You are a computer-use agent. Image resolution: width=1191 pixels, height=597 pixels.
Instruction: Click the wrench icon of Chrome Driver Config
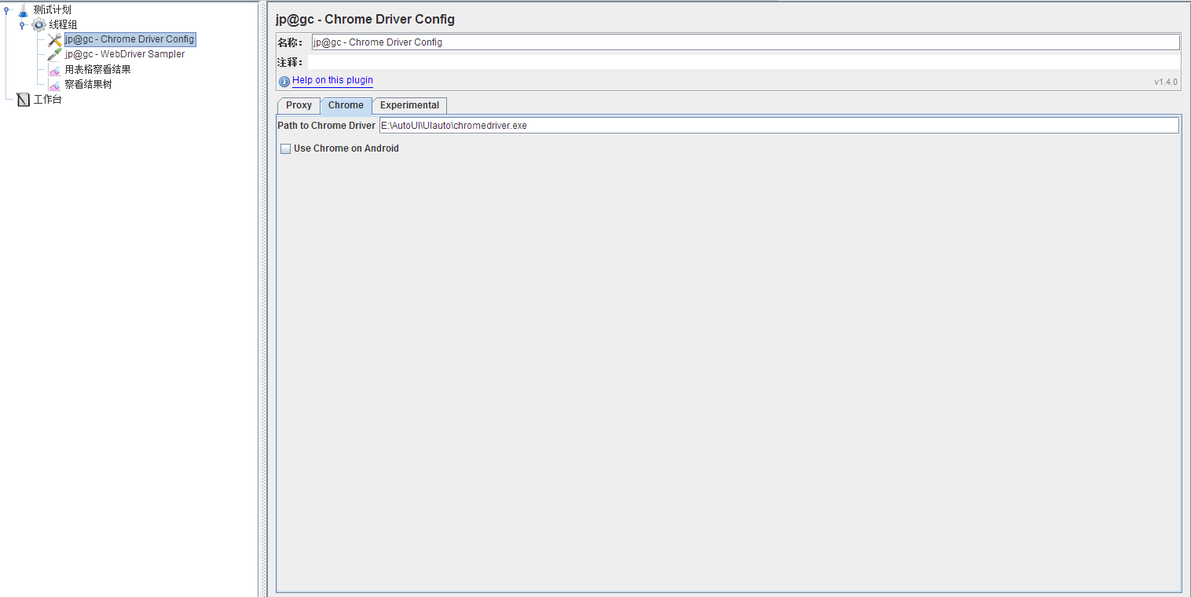pyautogui.click(x=53, y=38)
